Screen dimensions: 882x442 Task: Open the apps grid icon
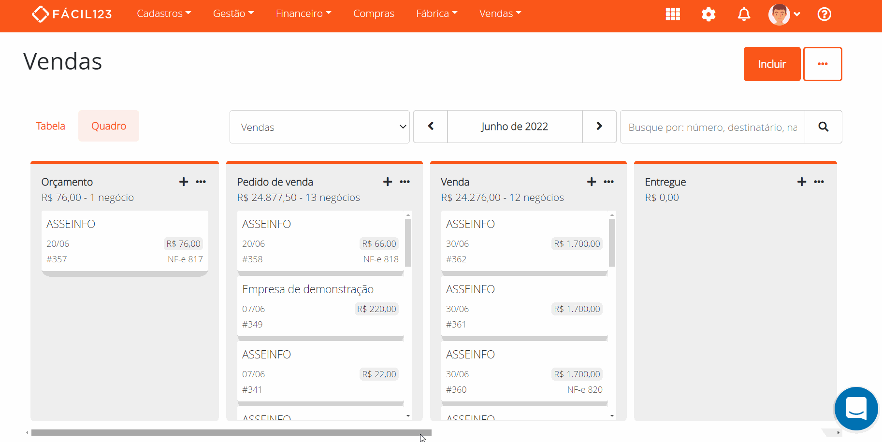coord(673,14)
